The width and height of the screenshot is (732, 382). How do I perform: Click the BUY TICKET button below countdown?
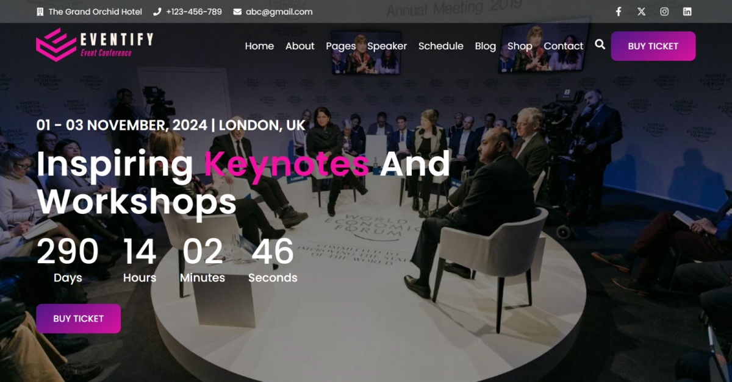pyautogui.click(x=79, y=319)
